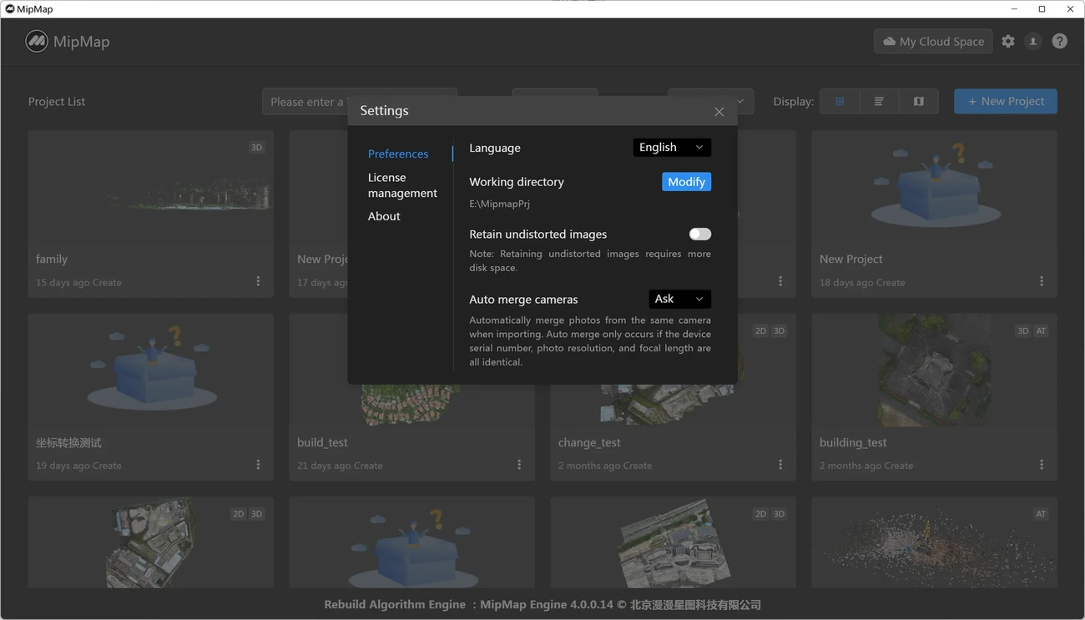Switch to map display view
1085x620 pixels.
pos(918,101)
